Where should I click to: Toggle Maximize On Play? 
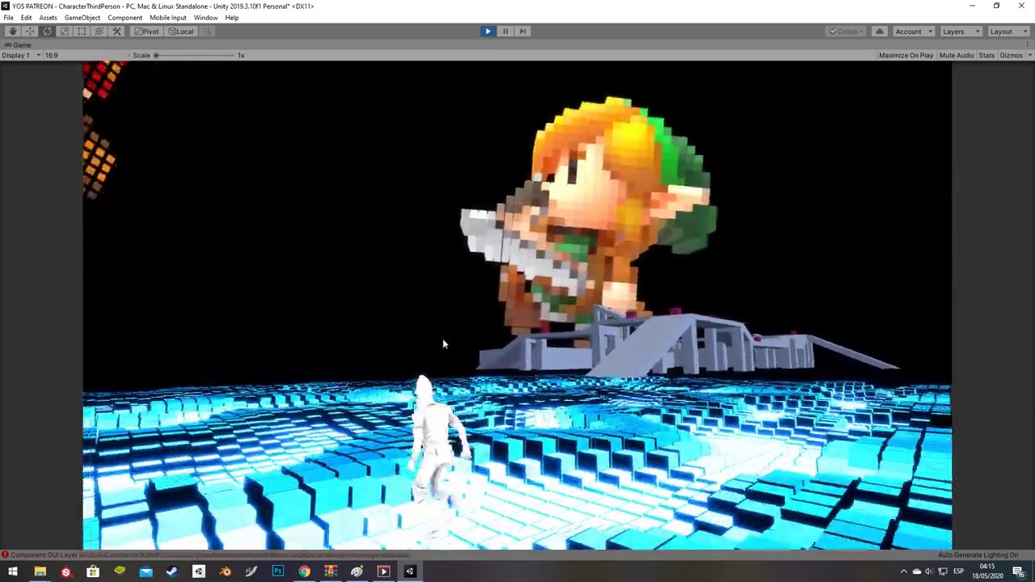(906, 55)
